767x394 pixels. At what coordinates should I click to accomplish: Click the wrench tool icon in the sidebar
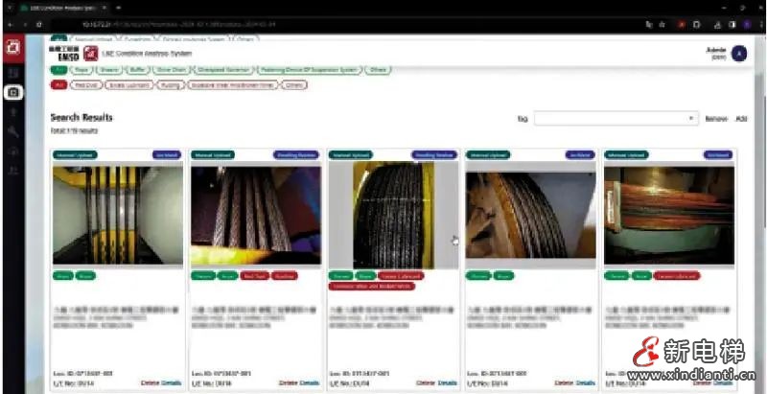[x=13, y=131]
